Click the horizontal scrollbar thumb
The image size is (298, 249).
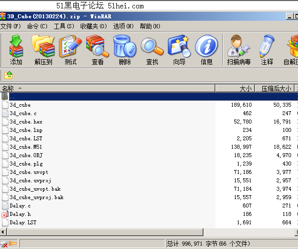tap(105, 232)
